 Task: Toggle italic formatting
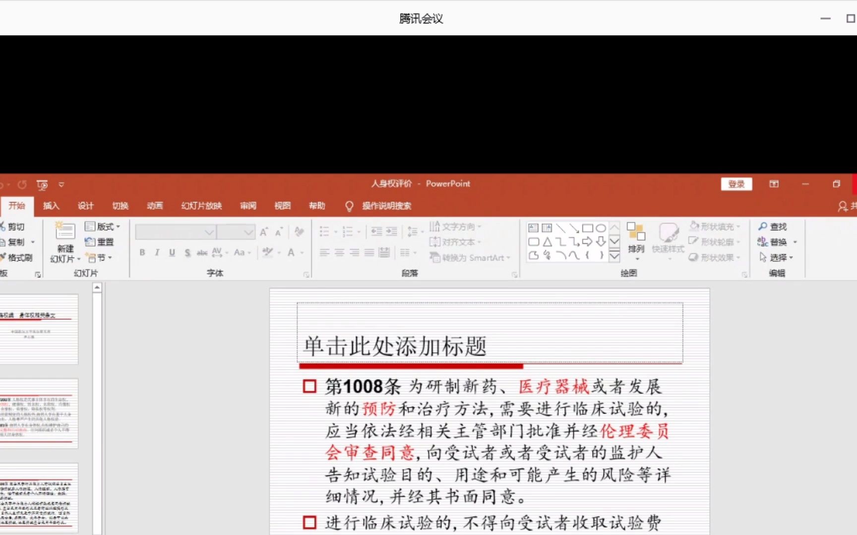click(156, 252)
